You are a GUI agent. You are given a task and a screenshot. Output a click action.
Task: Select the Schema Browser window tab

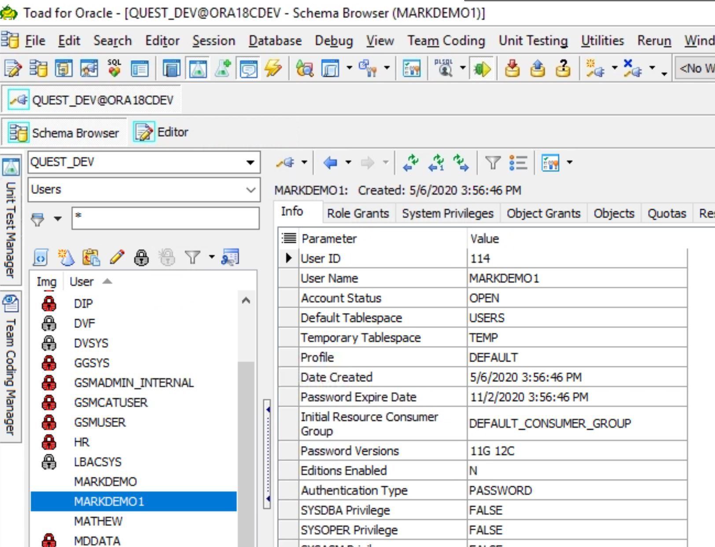click(x=64, y=132)
